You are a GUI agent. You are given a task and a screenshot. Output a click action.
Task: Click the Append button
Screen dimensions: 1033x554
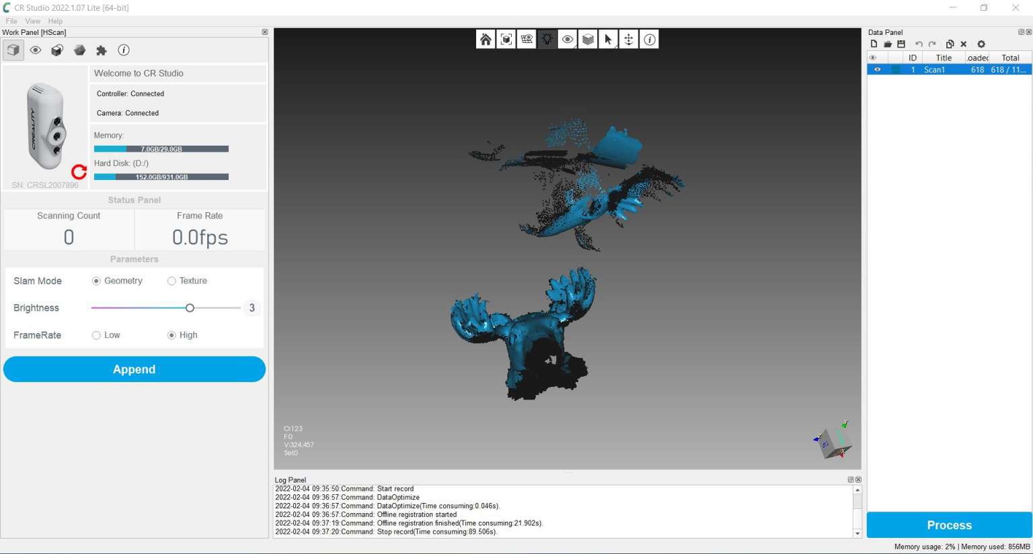click(134, 369)
